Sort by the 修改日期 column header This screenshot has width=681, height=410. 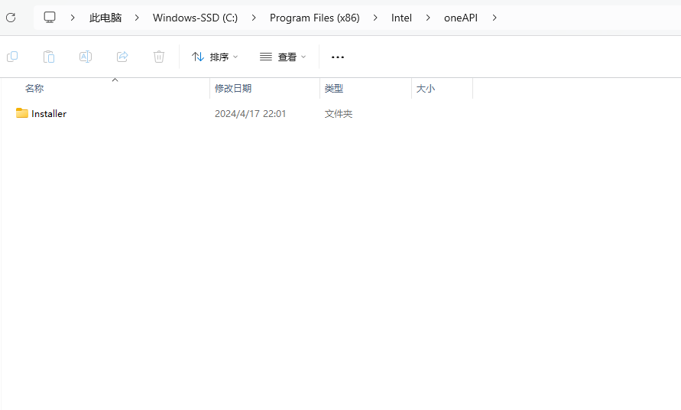point(233,89)
